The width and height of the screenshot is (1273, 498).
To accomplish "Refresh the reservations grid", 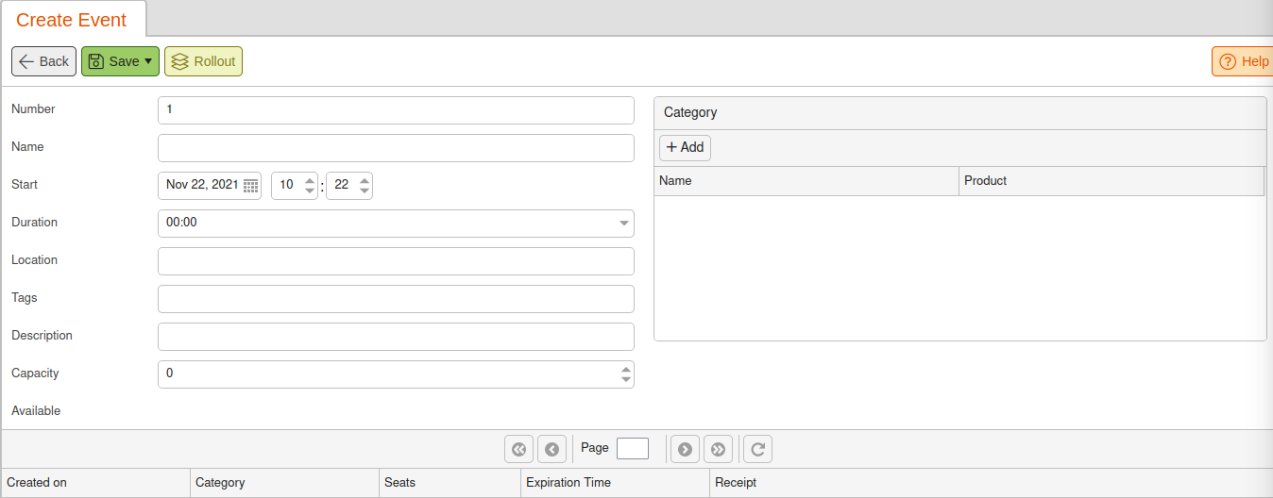I will pyautogui.click(x=757, y=450).
